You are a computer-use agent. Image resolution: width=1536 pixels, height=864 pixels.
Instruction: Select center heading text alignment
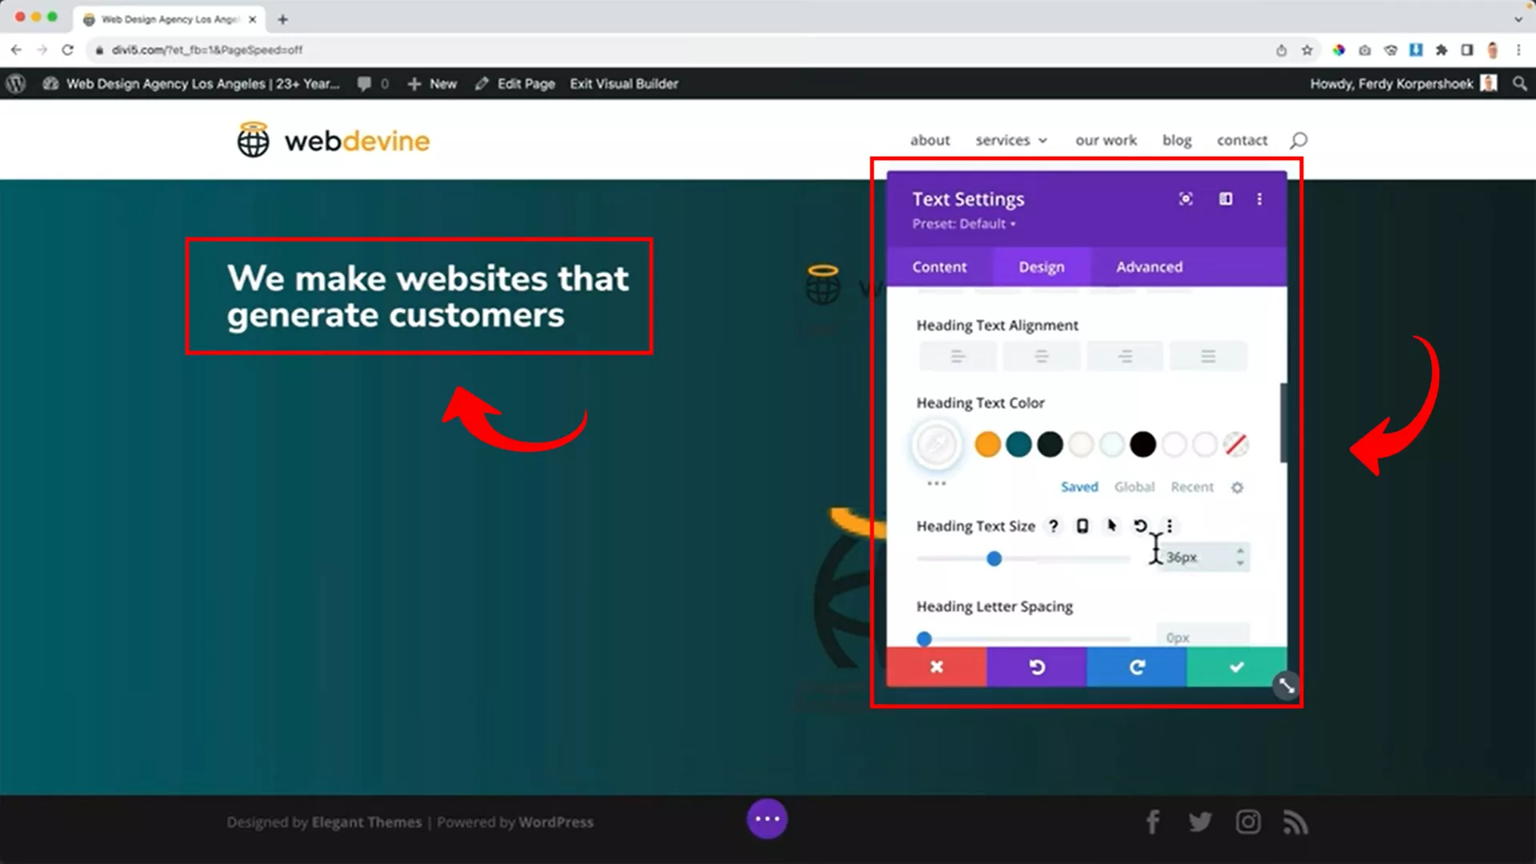click(1041, 356)
